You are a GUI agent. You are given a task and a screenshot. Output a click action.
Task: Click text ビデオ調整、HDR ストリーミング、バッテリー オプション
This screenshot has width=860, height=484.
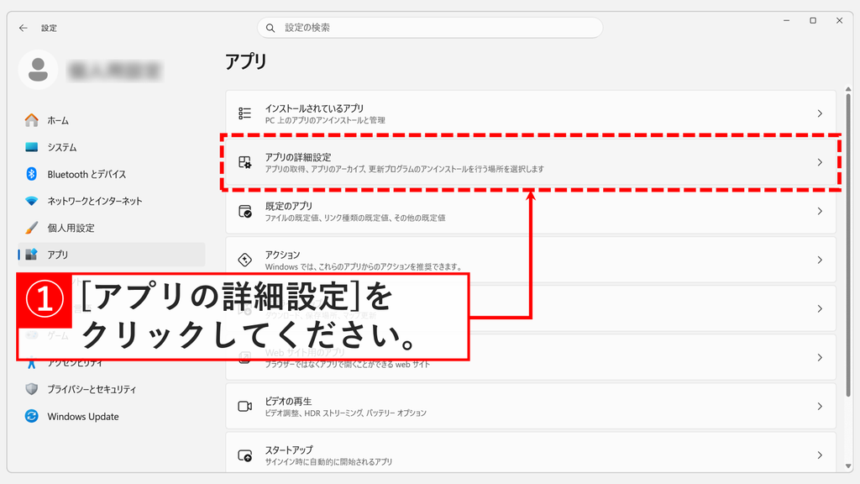coord(345,413)
